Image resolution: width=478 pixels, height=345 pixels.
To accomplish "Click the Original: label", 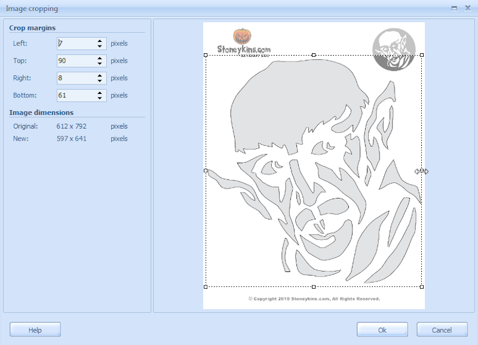I will click(25, 126).
